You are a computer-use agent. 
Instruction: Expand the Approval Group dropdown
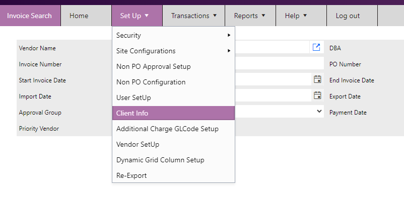[318, 112]
